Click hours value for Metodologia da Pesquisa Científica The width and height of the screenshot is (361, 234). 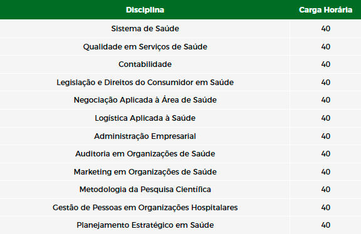325,190
